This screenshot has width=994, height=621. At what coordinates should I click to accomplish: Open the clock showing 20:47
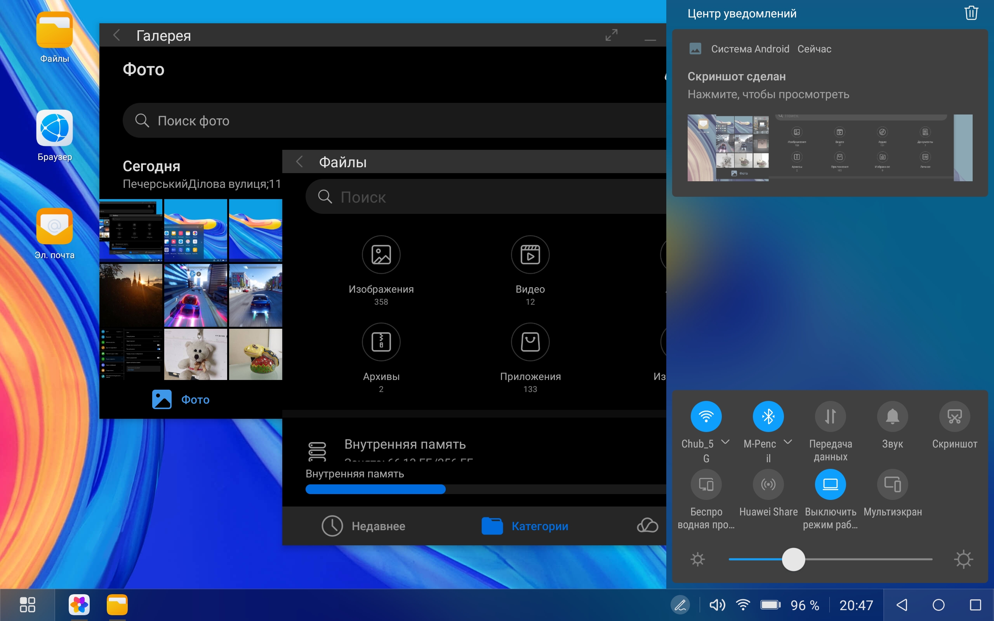856,605
